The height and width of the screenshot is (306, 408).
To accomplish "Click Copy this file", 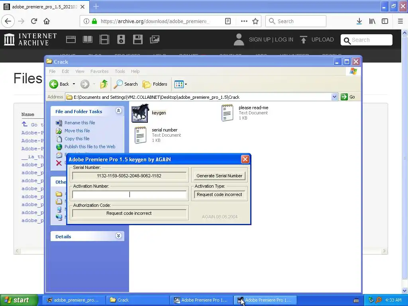I will 77,139.
